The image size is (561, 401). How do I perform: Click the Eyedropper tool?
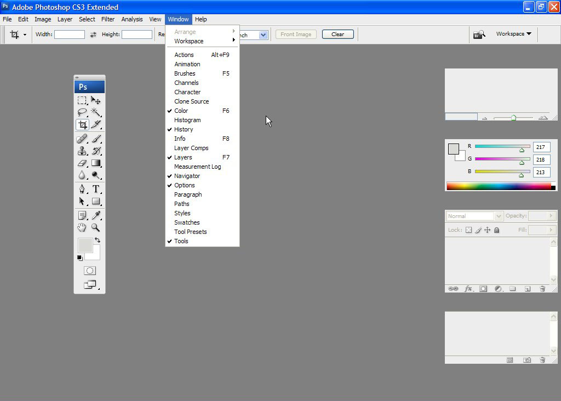(96, 215)
